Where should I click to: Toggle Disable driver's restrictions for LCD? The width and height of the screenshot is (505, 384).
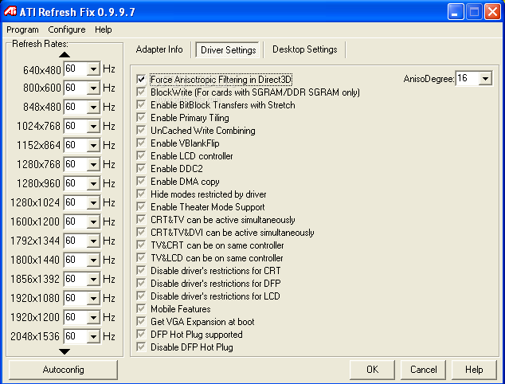point(141,296)
